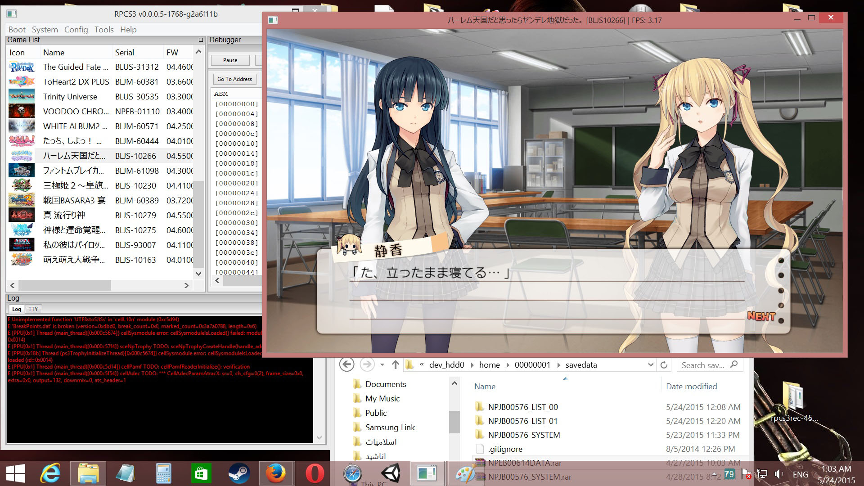Click the Explorer Up arrow button
Screen dimensions: 864x486
[395, 364]
